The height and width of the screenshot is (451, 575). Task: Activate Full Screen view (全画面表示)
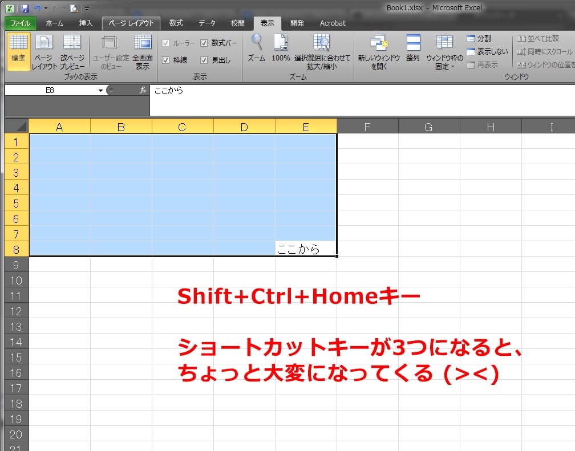(x=142, y=51)
